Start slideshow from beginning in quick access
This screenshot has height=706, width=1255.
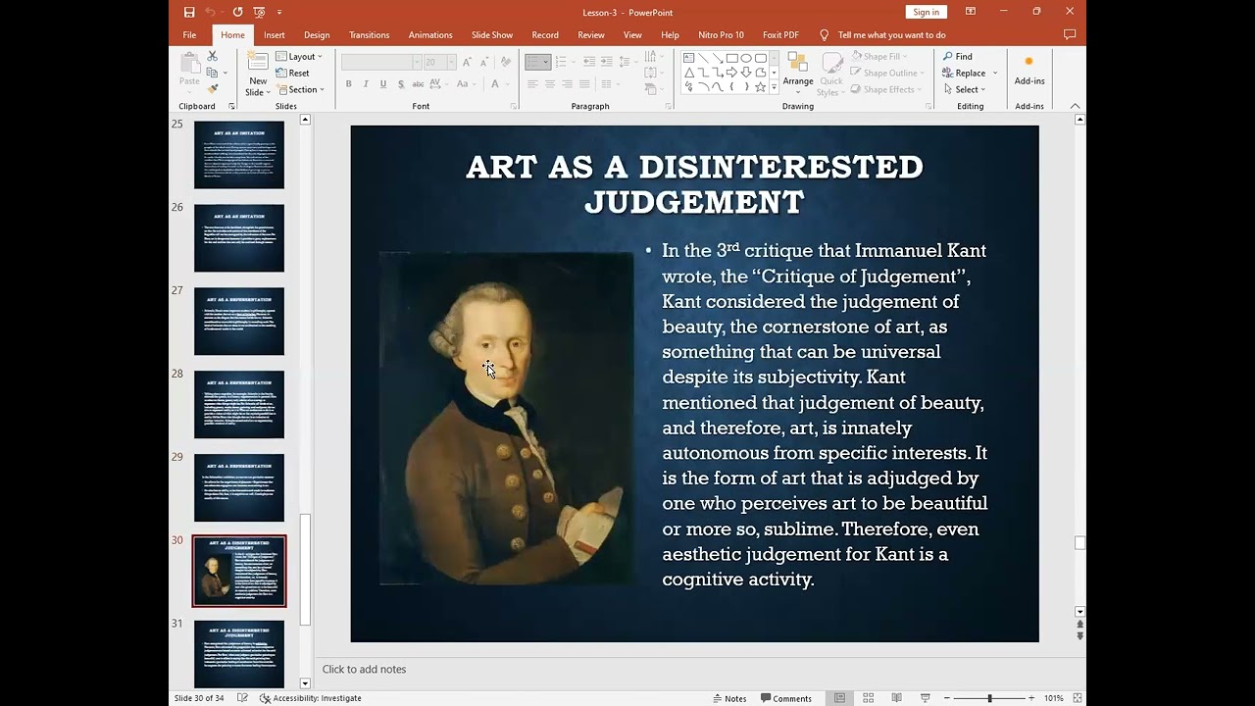coord(259,12)
